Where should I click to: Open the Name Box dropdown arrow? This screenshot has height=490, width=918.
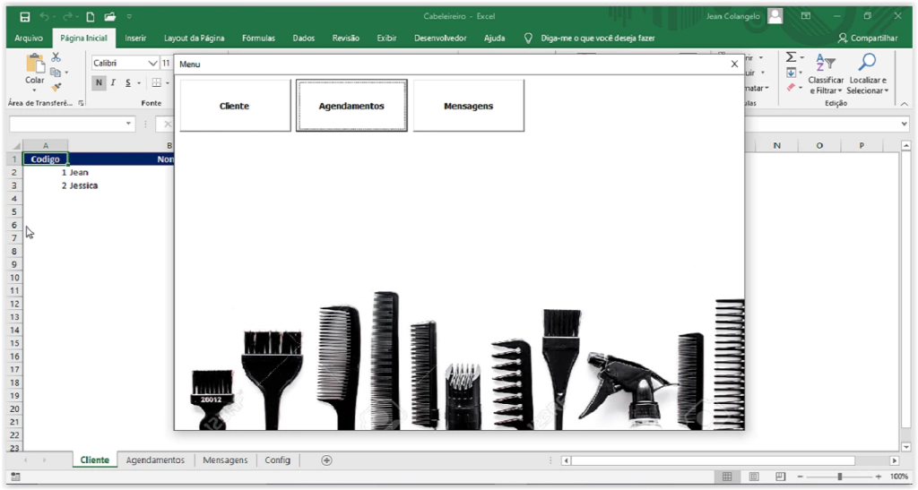pyautogui.click(x=129, y=124)
